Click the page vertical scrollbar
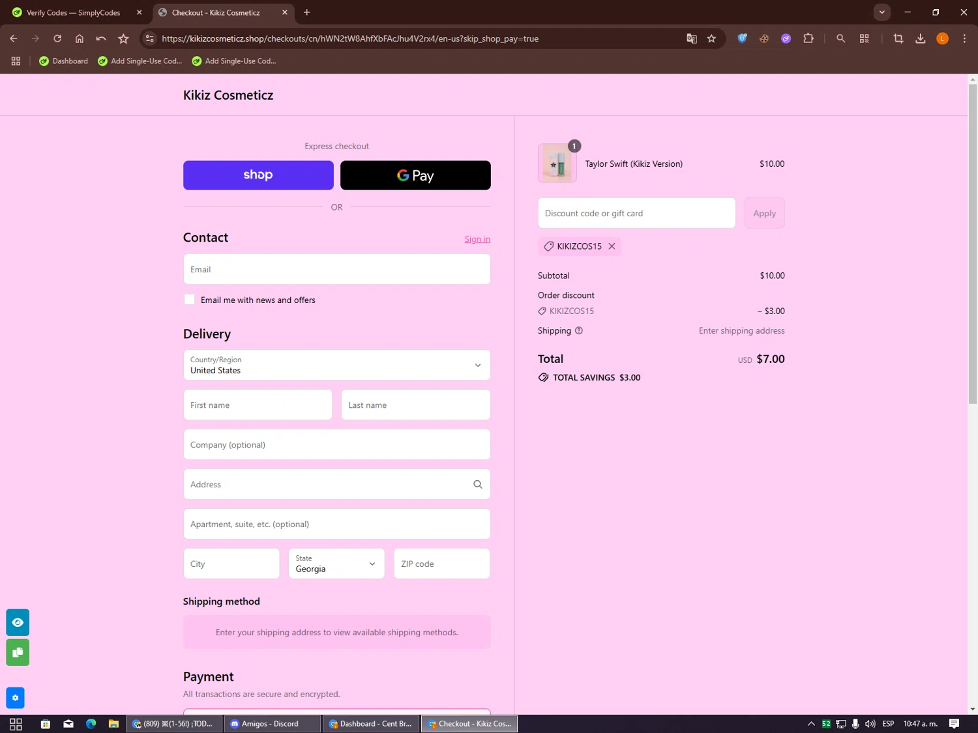Viewport: 978px width, 733px height. [x=973, y=244]
